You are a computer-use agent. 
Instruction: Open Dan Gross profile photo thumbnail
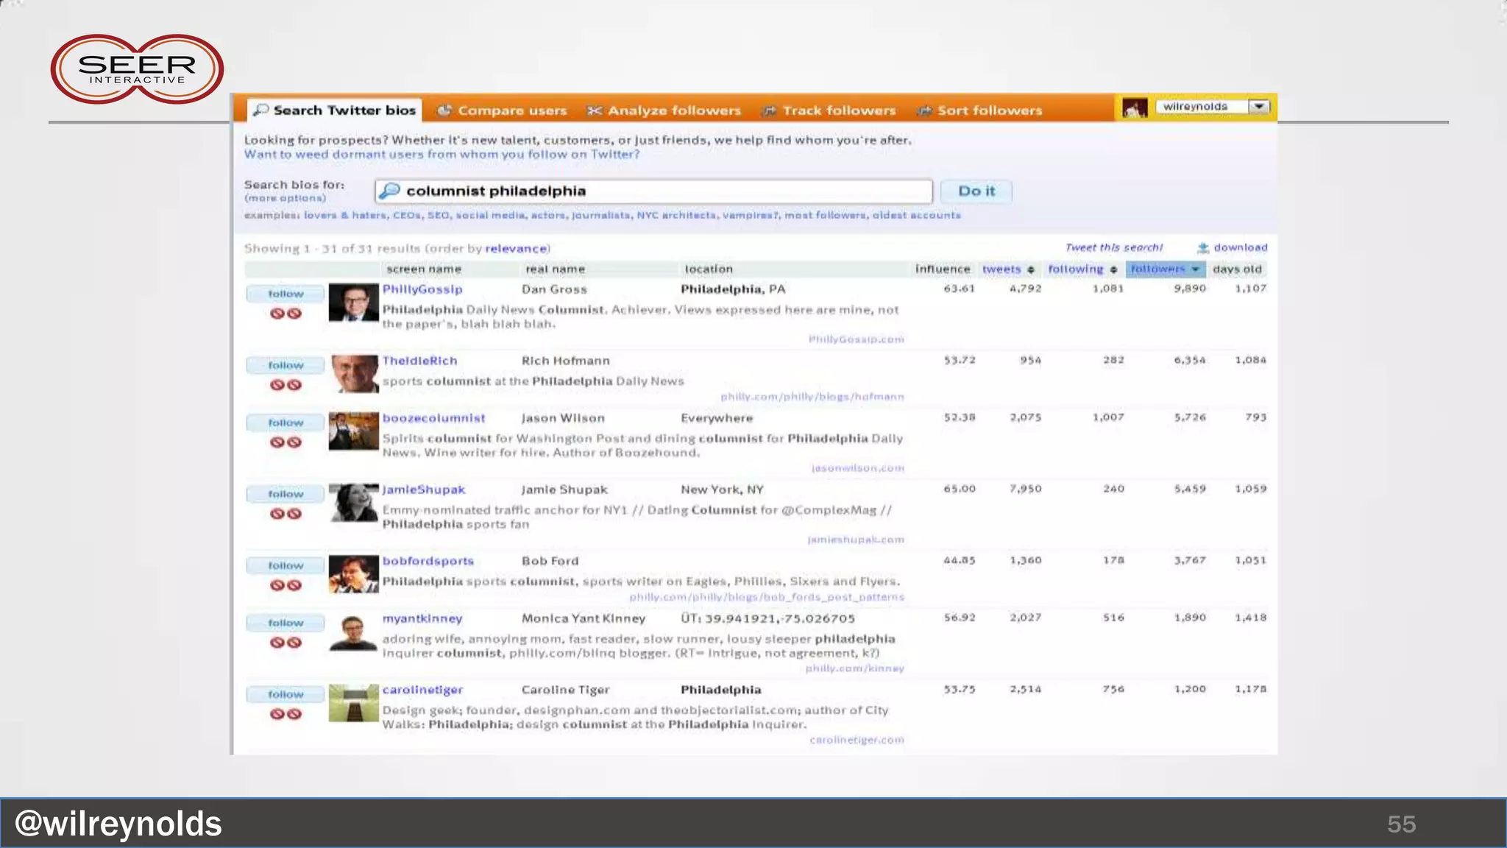[353, 303]
